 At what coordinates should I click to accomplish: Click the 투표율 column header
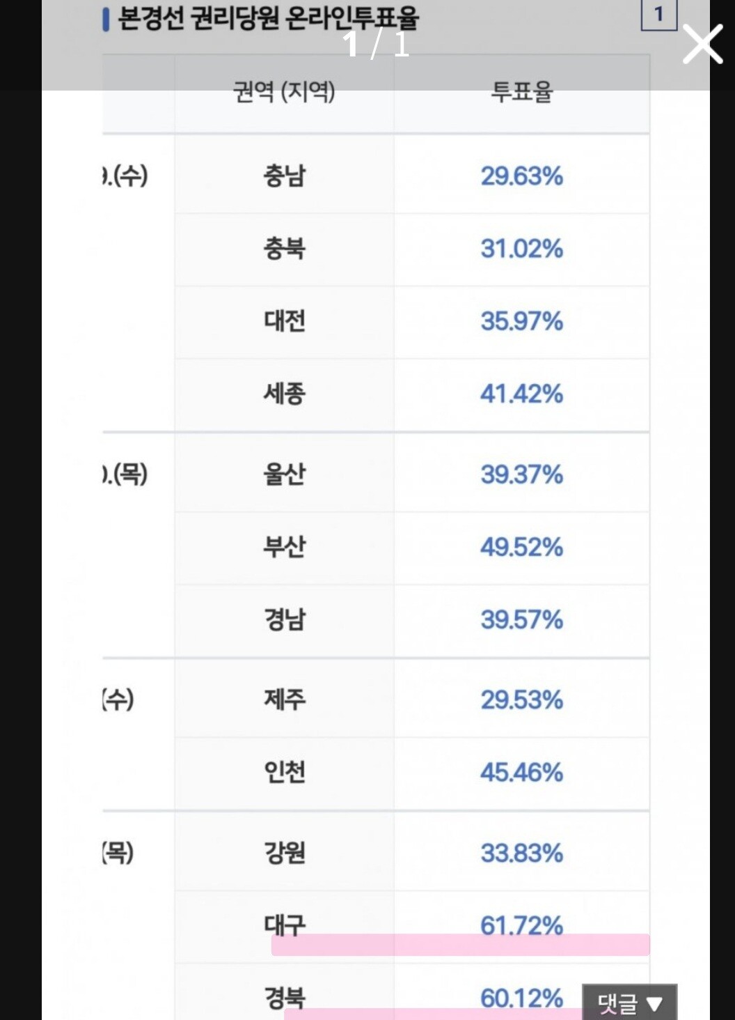[521, 91]
